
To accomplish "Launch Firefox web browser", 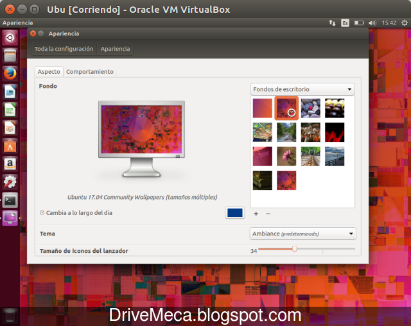I will coord(10,74).
